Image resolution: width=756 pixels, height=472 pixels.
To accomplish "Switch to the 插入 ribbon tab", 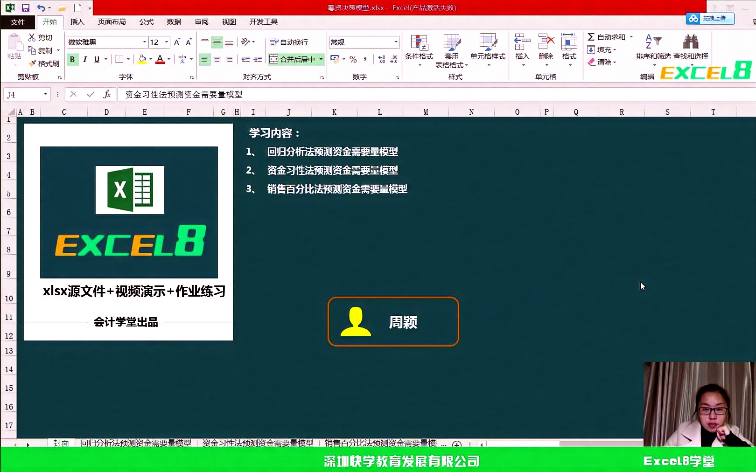I will (77, 21).
